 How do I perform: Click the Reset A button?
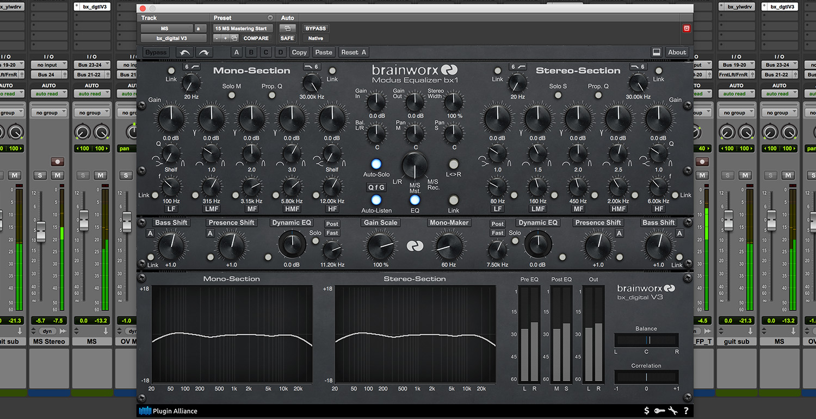(x=354, y=52)
